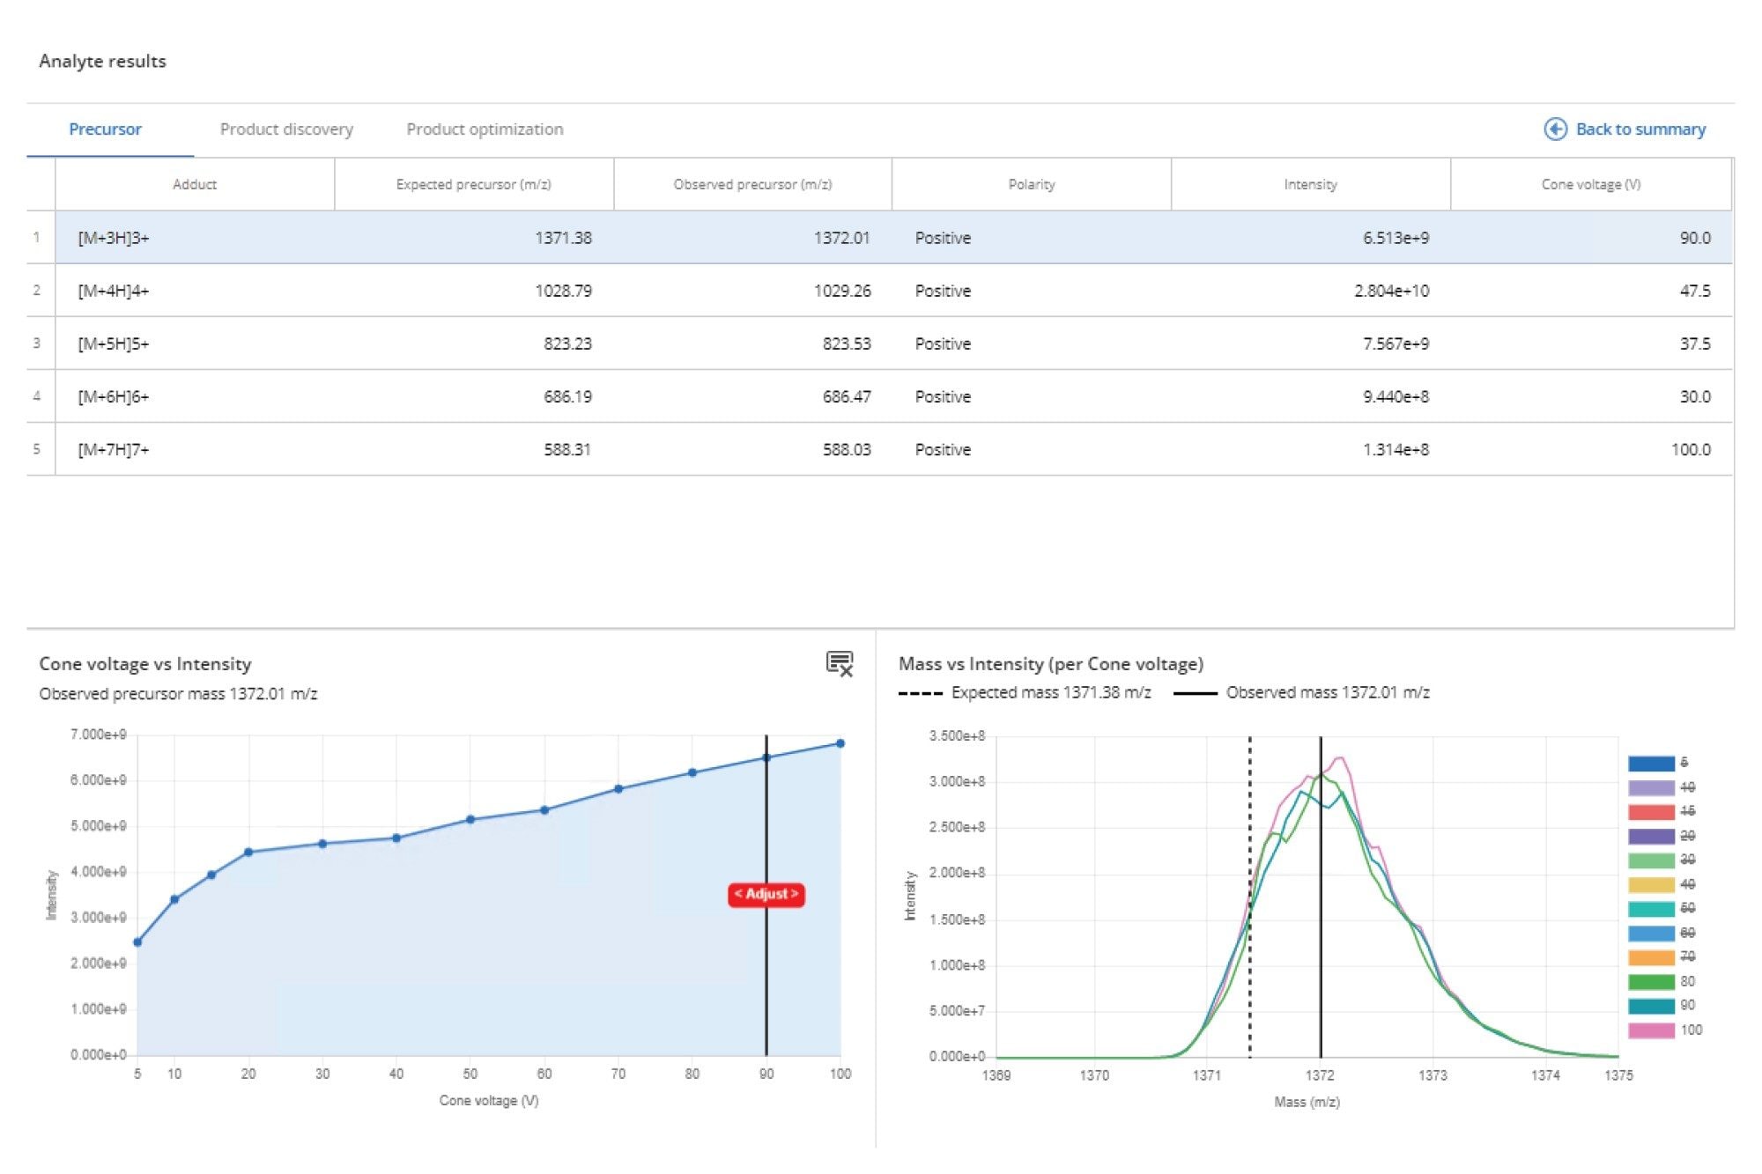
Task: Click the Back to summary arrow icon
Action: (1555, 129)
